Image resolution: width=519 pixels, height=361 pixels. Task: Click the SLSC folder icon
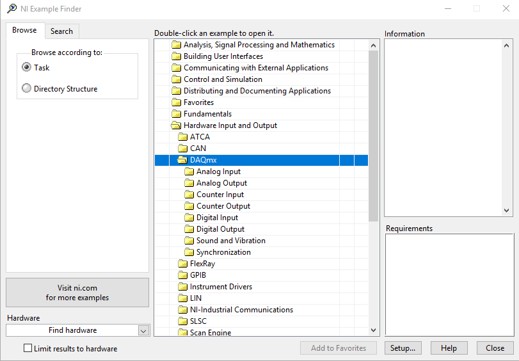click(183, 321)
